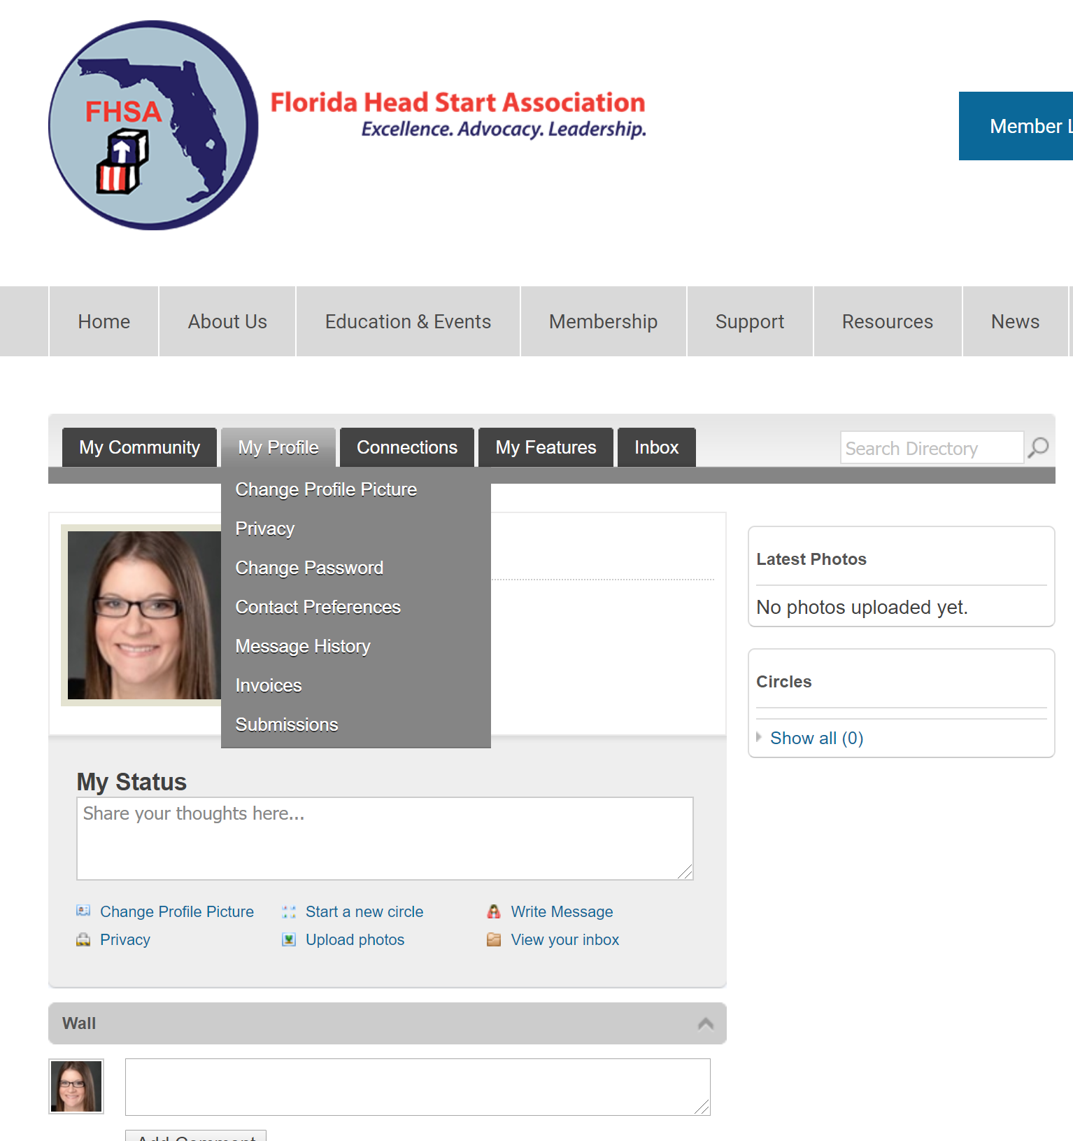Choose Contact Preferences menu item
The height and width of the screenshot is (1141, 1073).
355,607
